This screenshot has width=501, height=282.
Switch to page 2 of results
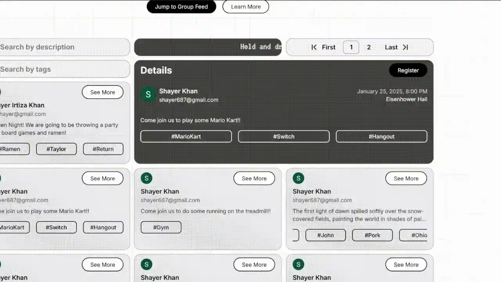click(x=369, y=47)
